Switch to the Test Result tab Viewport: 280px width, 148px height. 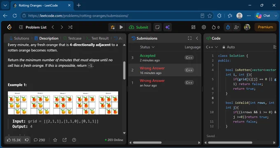coord(98,38)
